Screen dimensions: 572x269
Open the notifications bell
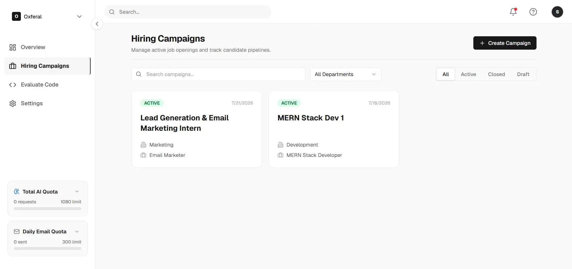click(513, 12)
